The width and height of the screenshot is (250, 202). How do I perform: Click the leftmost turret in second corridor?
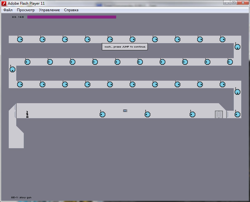27,62
